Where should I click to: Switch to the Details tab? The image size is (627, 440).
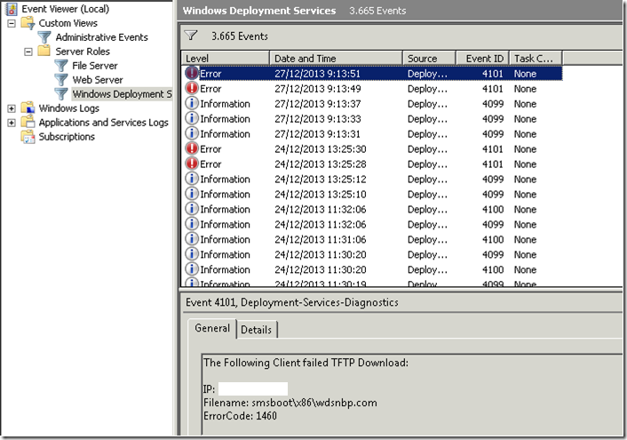[256, 329]
